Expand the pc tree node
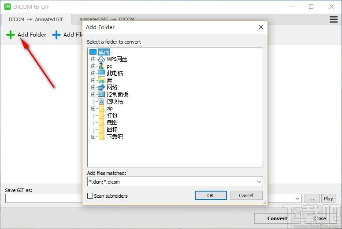 pos(93,66)
